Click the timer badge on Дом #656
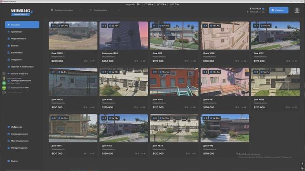Image resolution: width=305 pixels, height=171 pixels. pyautogui.click(x=265, y=72)
